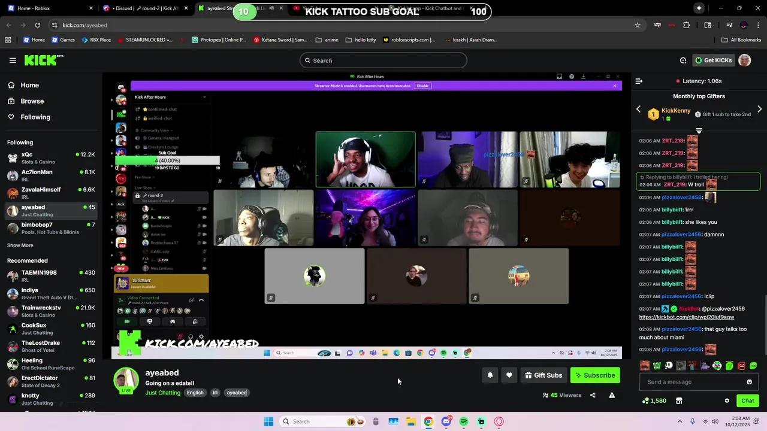The height and width of the screenshot is (431, 767).
Task: Open user profile avatar on Kick
Action: click(745, 60)
